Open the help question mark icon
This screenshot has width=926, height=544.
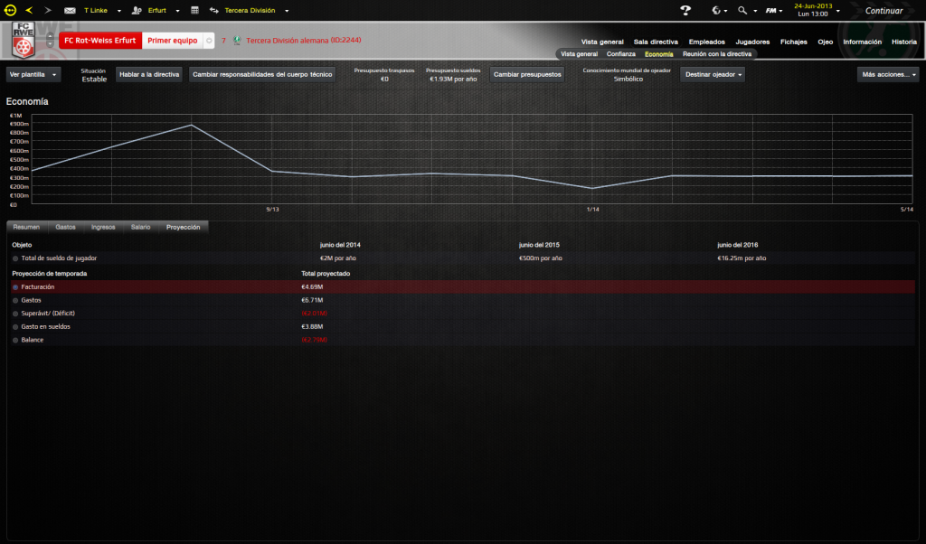click(x=685, y=11)
